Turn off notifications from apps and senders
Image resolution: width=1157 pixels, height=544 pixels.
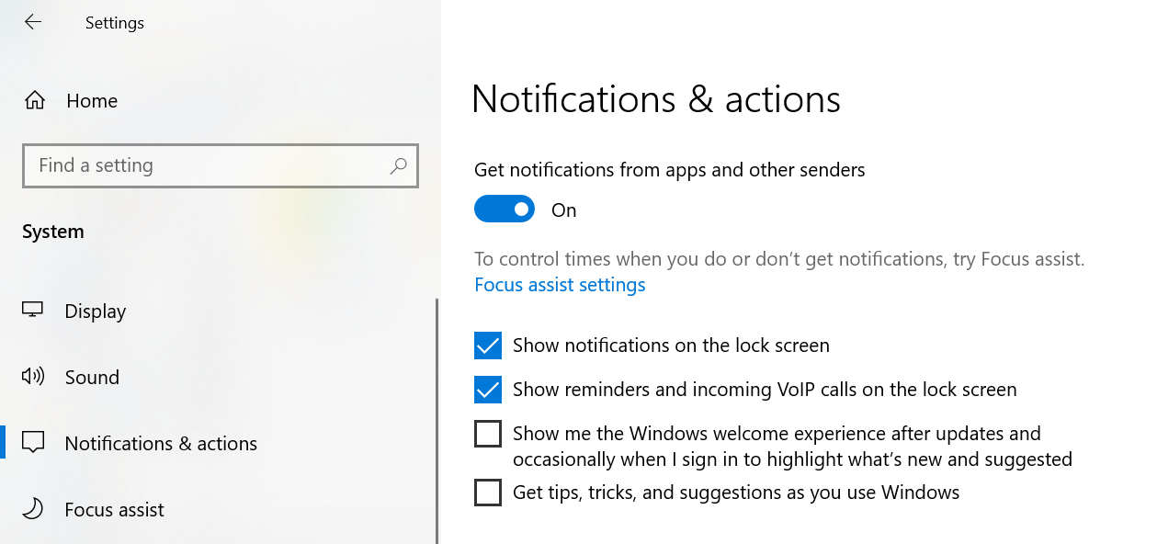[x=504, y=209]
